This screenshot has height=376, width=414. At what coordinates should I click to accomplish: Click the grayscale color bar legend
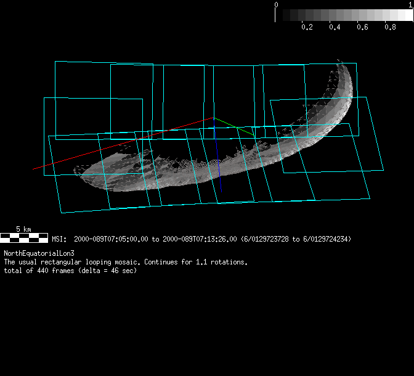coord(344,15)
